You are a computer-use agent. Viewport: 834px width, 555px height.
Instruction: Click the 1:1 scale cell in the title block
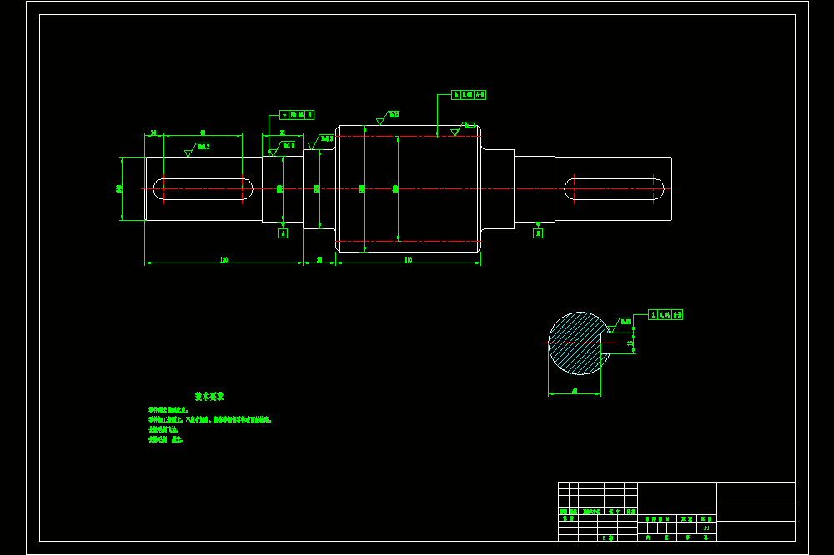click(x=706, y=527)
